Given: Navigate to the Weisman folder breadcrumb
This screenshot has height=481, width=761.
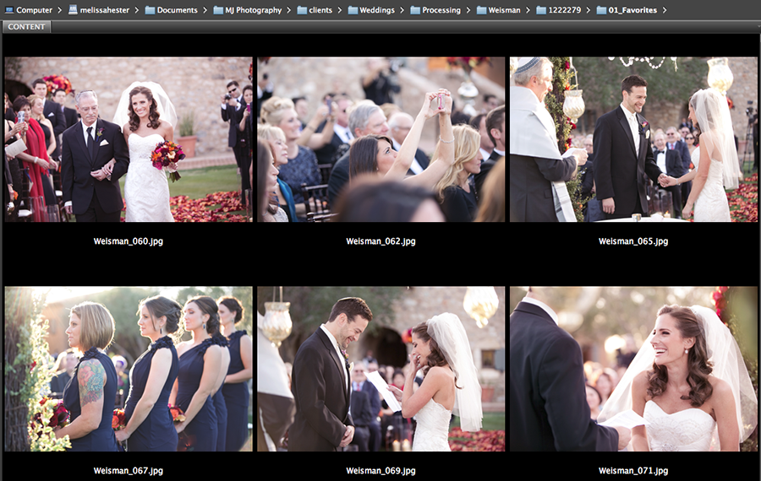Looking at the screenshot, I should [x=504, y=10].
